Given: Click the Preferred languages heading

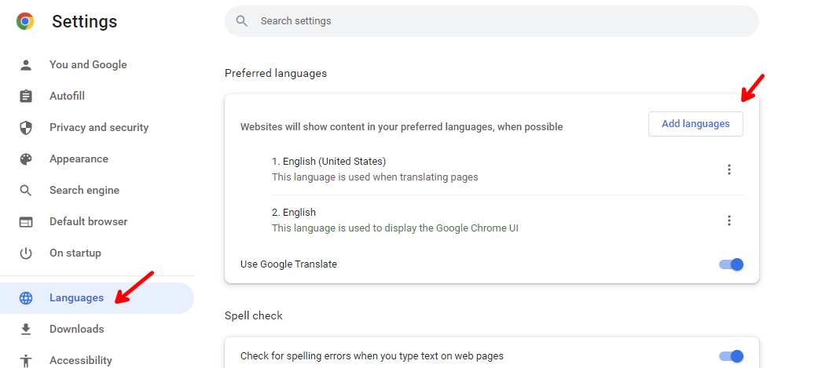Looking at the screenshot, I should pyautogui.click(x=276, y=73).
